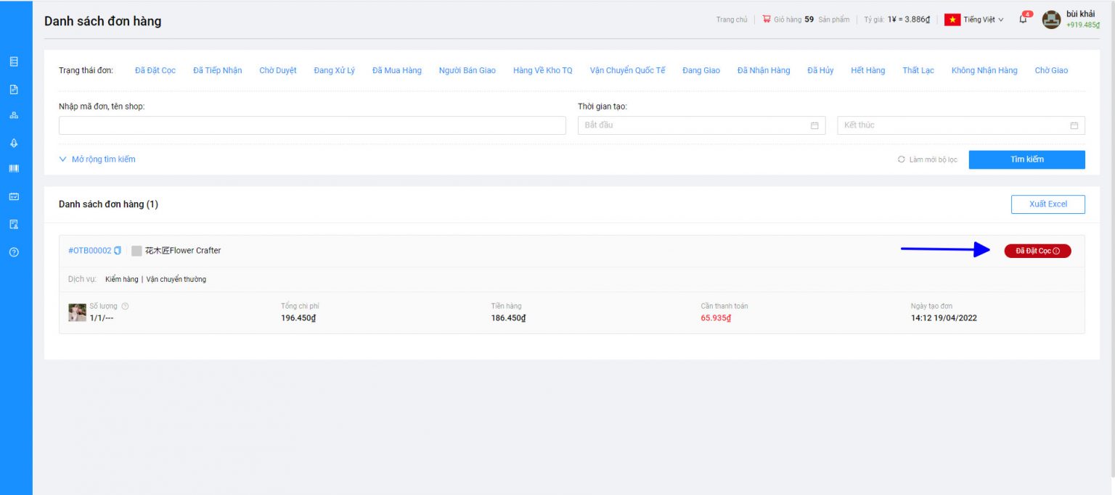Screen dimensions: 1115x495
Task: Show orders with Người Bán Giao status
Action: tap(467, 70)
